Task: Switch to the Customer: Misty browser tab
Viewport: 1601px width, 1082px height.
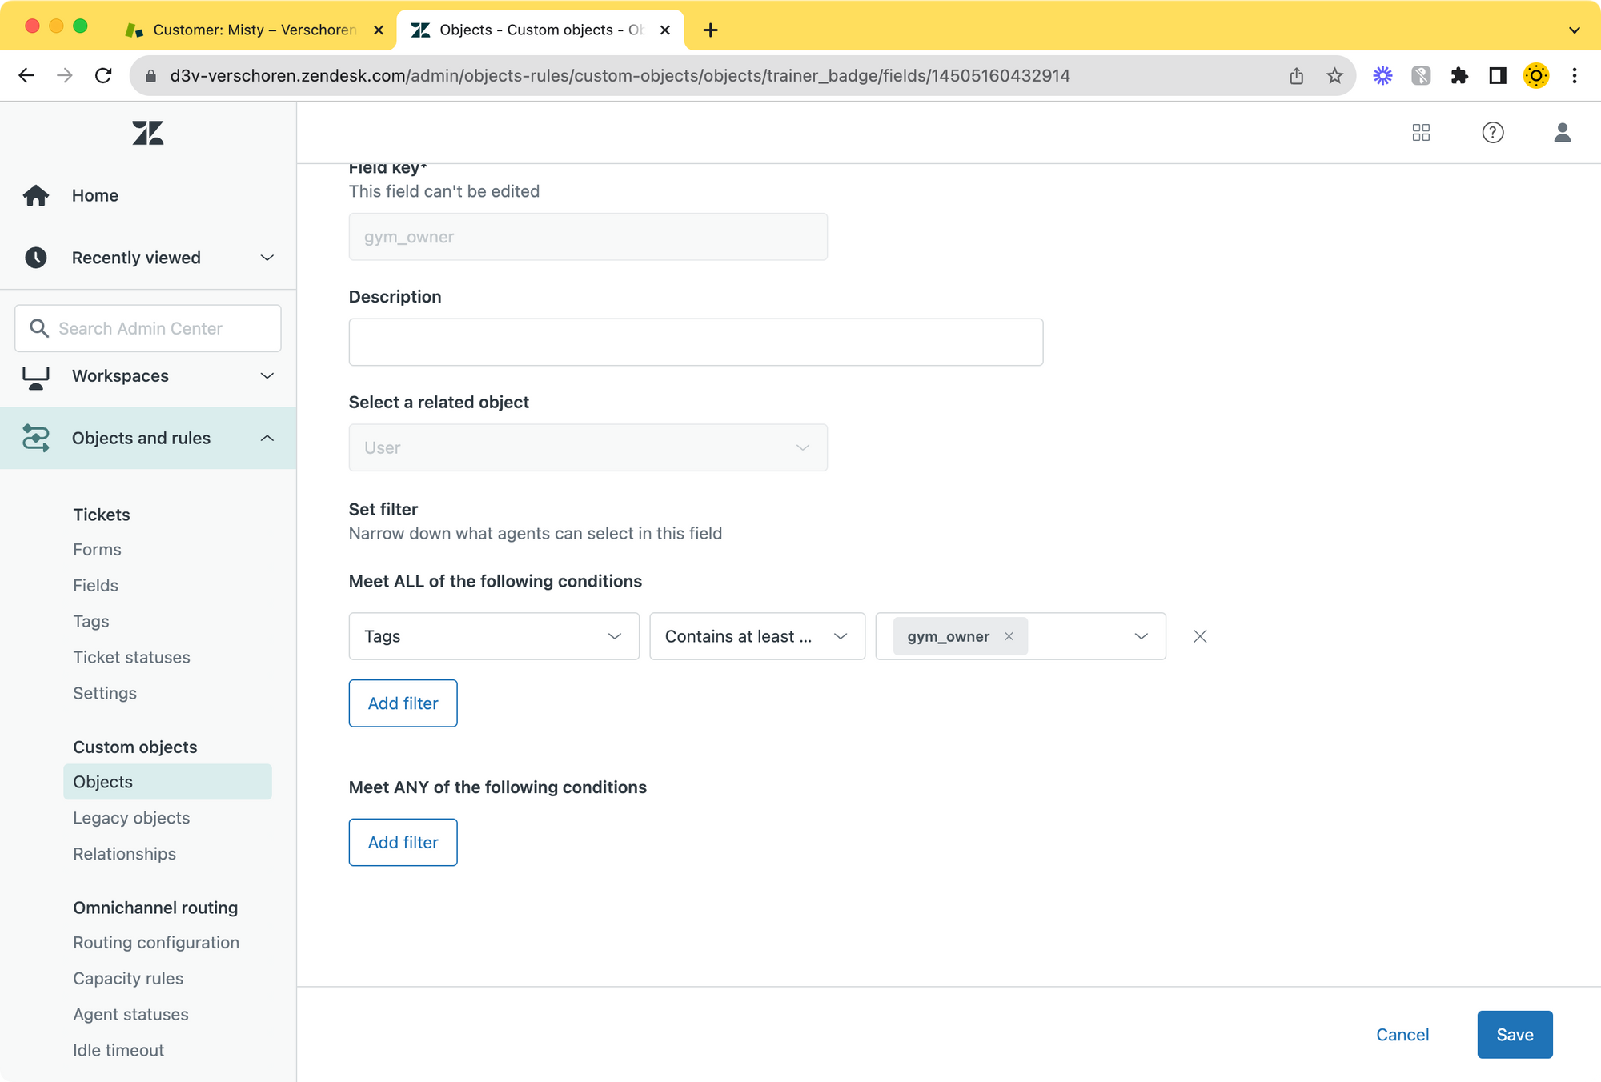Action: (x=255, y=30)
